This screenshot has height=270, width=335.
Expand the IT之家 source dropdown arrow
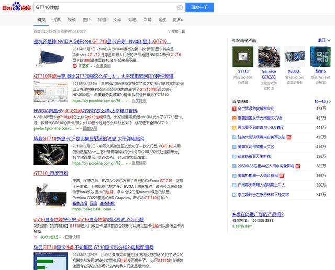(x=91, y=66)
